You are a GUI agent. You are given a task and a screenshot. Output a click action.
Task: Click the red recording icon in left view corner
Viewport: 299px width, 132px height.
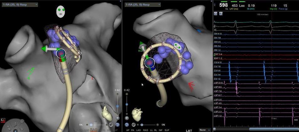pyautogui.click(x=3, y=120)
